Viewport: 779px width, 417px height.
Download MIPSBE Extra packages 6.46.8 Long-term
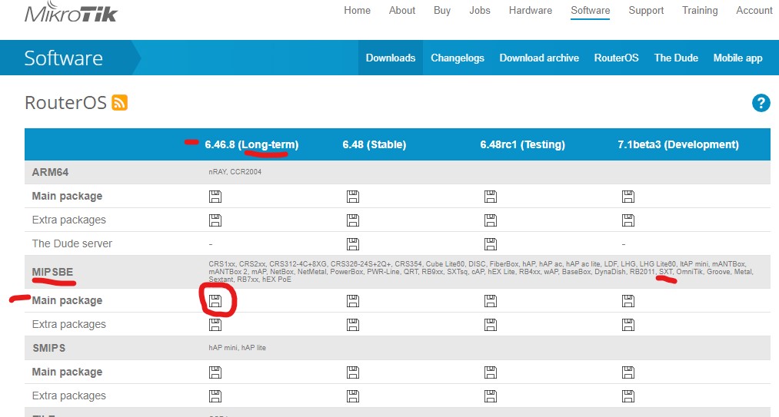215,325
